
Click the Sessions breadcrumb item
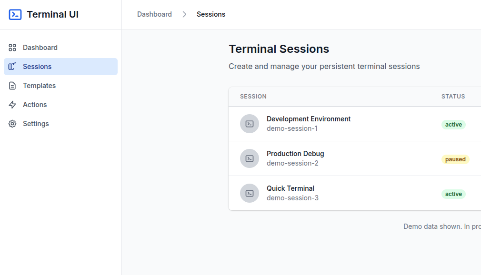(211, 14)
